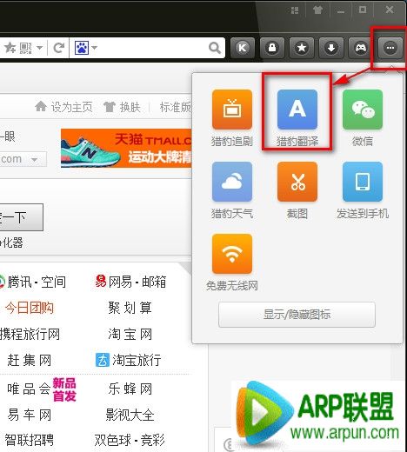Click the 标准版 link
407x452 pixels.
176,107
